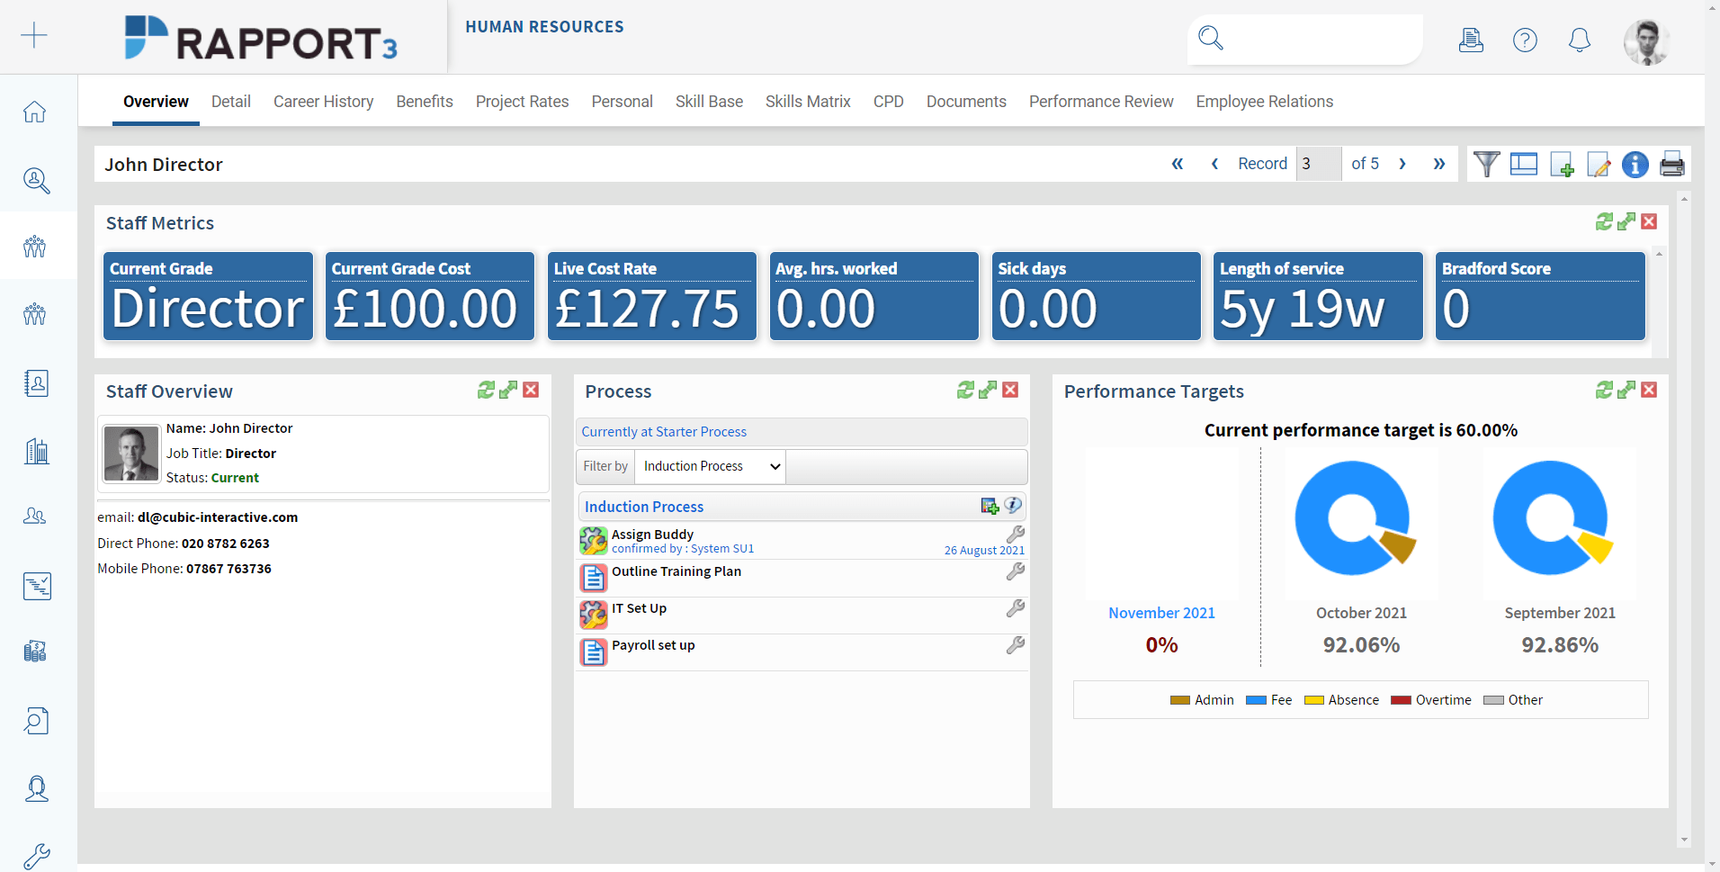Open the November 2021 performance link
This screenshot has width=1720, height=872.
(x=1161, y=613)
